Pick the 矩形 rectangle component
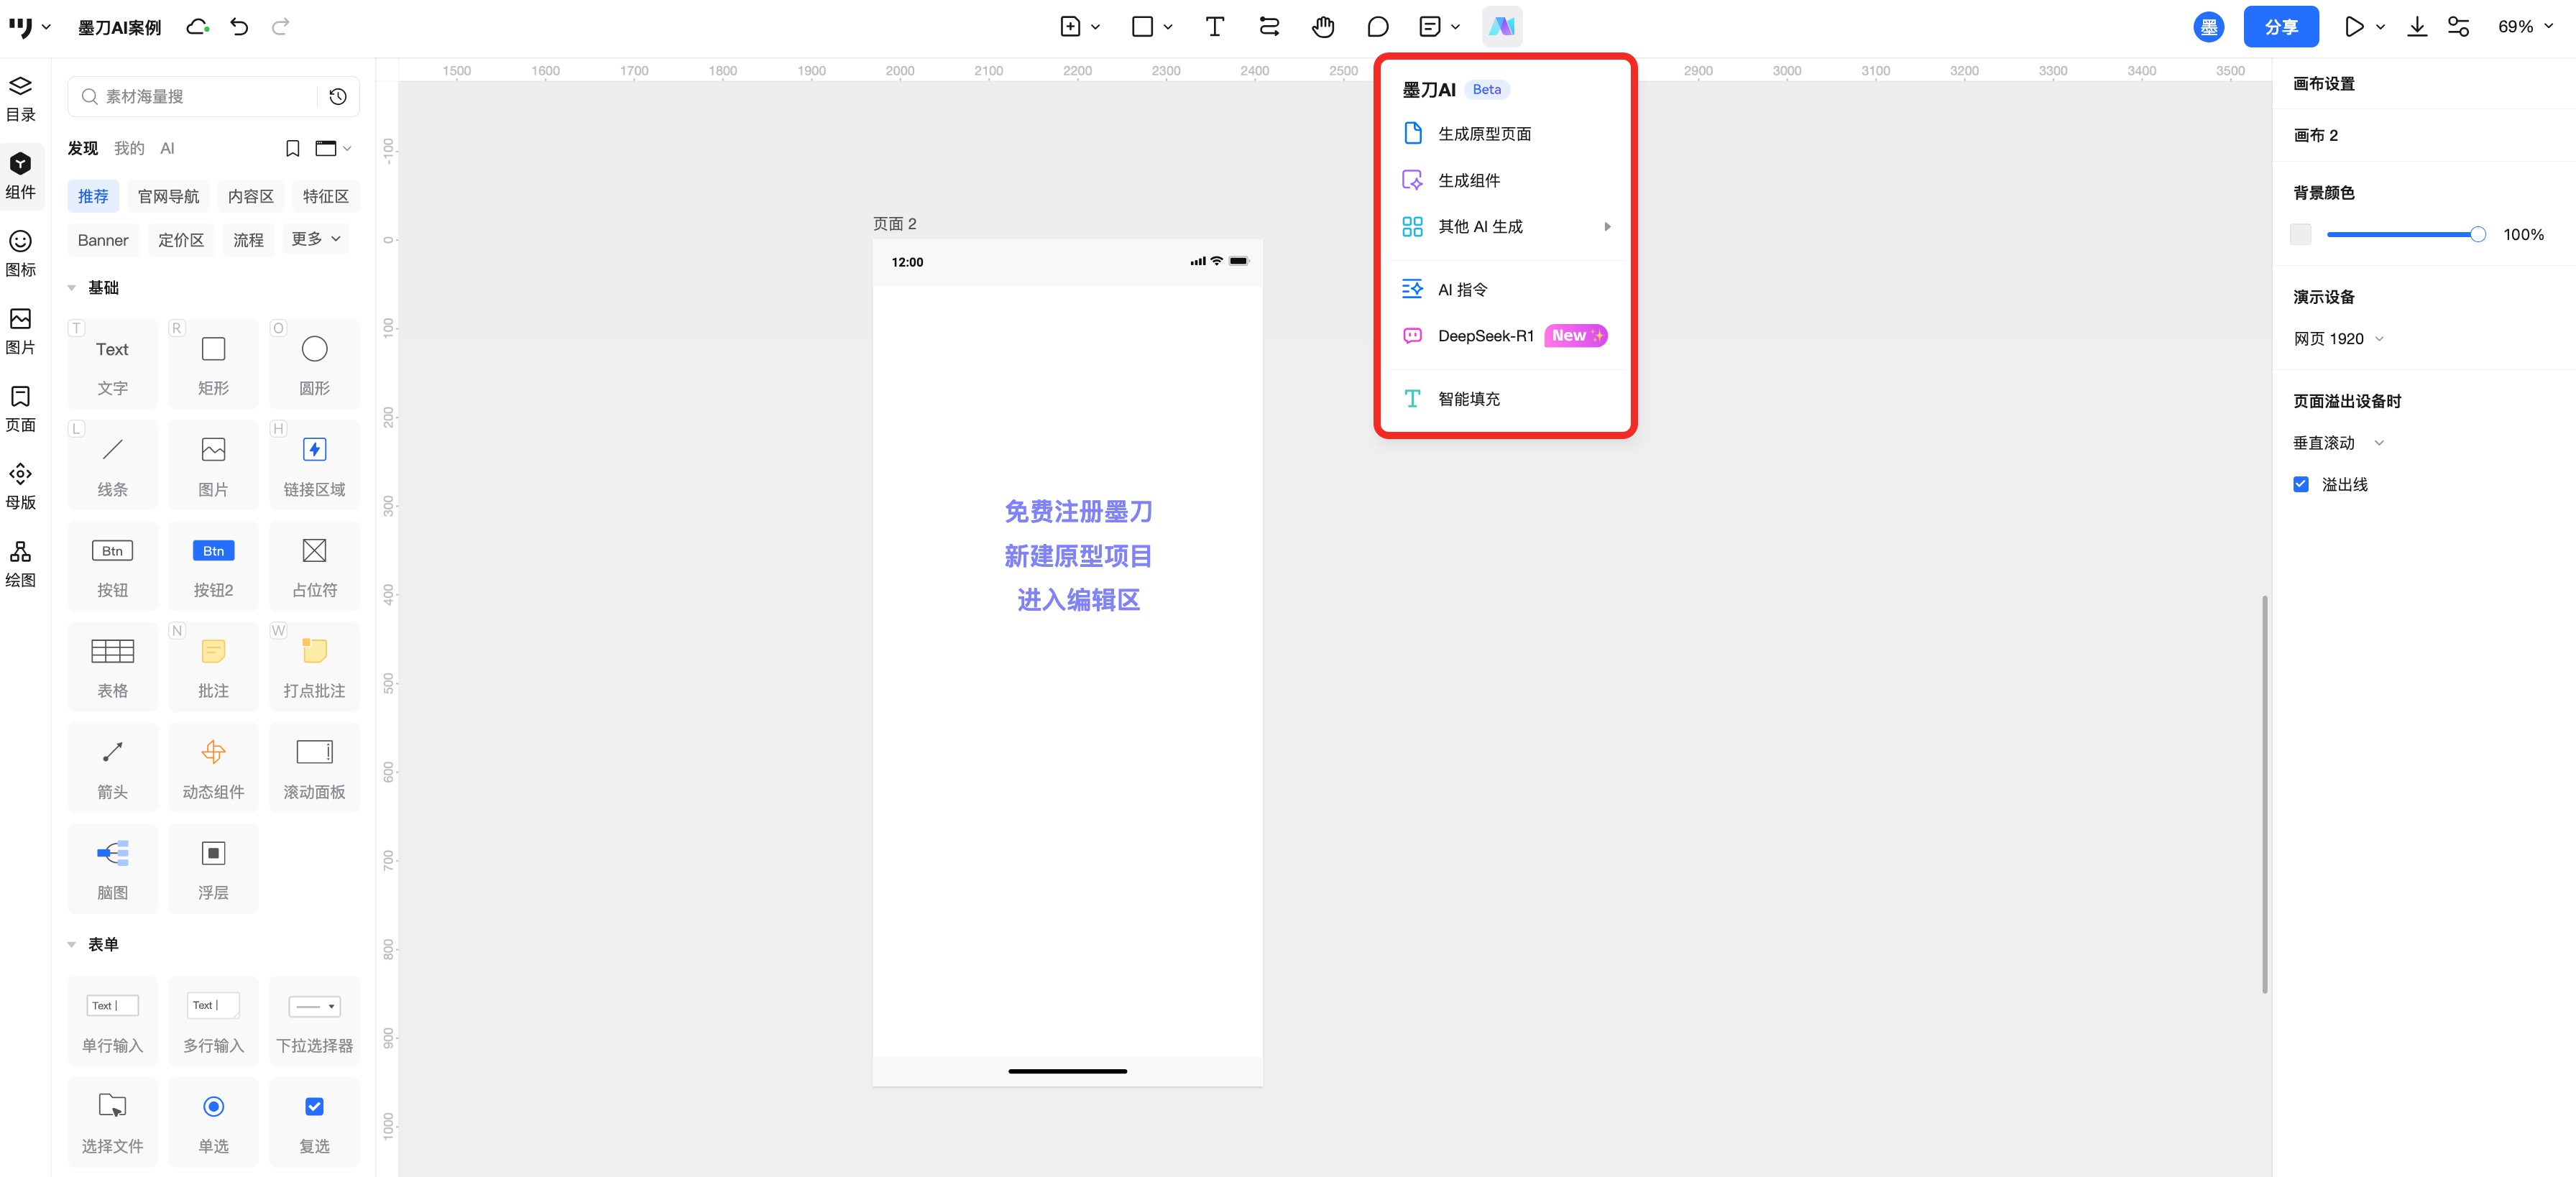 213,364
